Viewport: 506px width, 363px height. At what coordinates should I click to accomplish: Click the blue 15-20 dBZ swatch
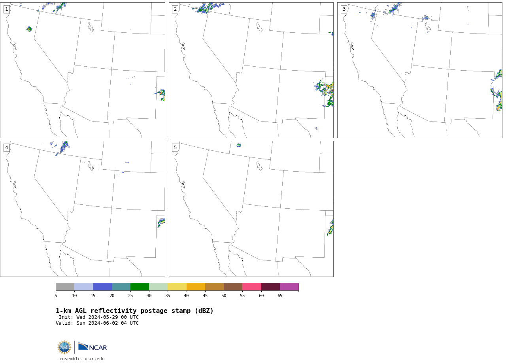coord(102,287)
